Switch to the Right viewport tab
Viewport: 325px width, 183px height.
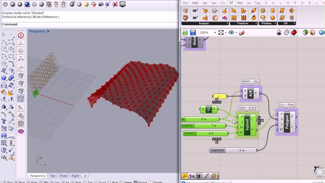[x=75, y=176]
